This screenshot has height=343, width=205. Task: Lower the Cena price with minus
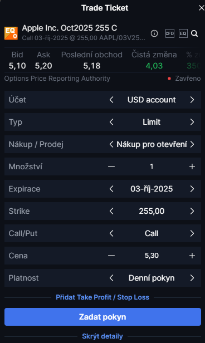coord(111,256)
